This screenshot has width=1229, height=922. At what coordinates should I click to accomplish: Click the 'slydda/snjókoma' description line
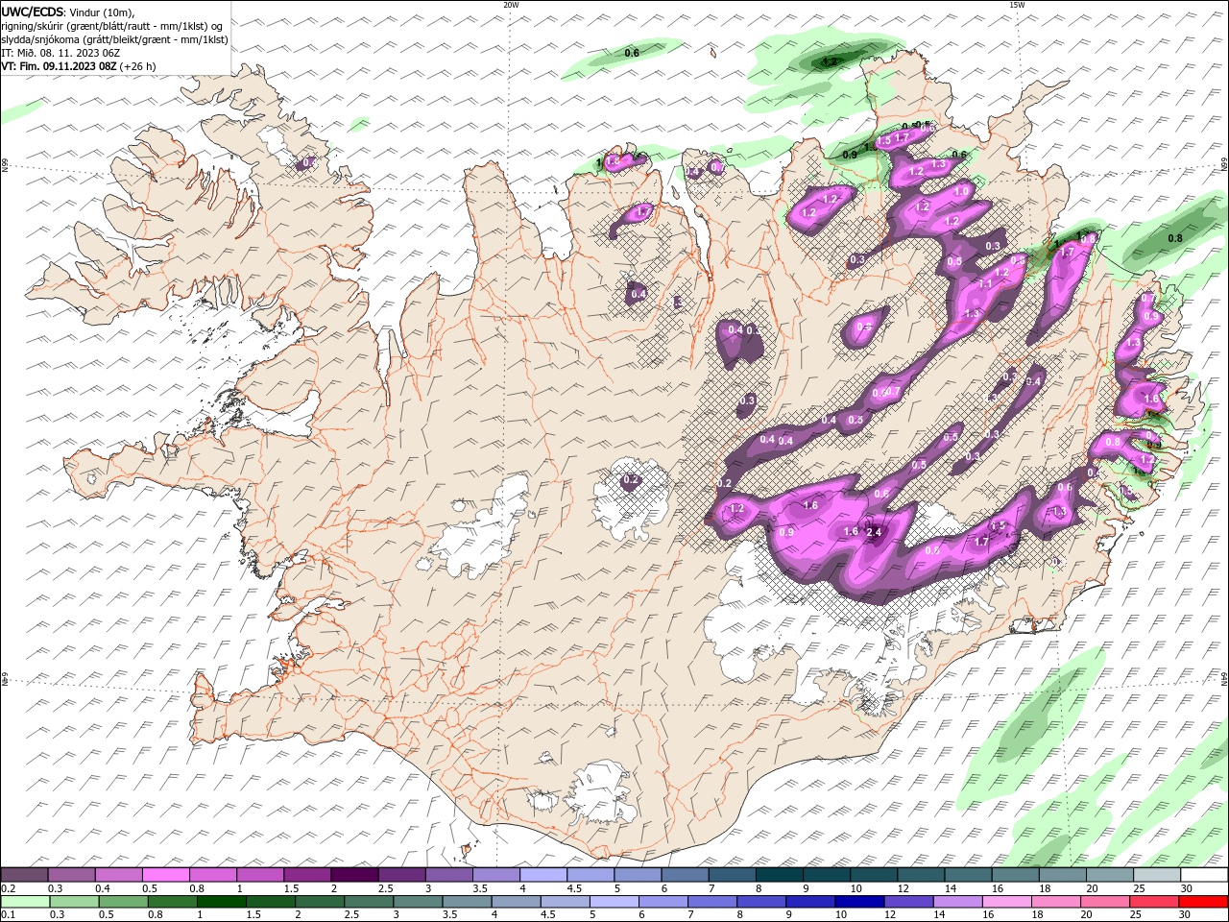[115, 39]
